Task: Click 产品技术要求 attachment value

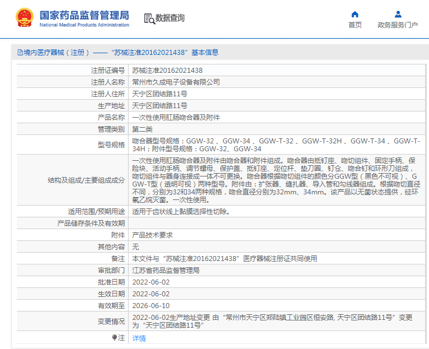Action: tap(152, 235)
